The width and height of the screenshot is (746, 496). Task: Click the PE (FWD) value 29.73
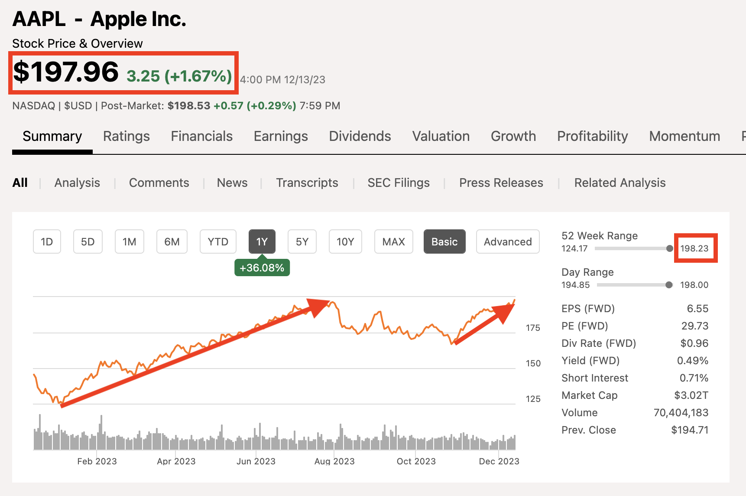click(695, 326)
